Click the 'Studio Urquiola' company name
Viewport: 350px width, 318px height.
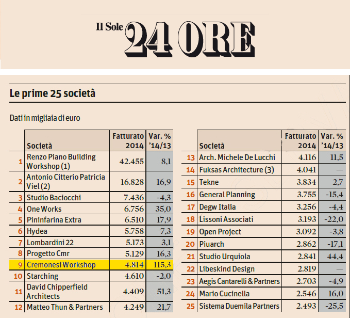(225, 257)
